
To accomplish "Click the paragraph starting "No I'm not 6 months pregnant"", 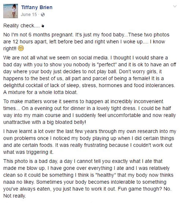I will tap(86, 42).
